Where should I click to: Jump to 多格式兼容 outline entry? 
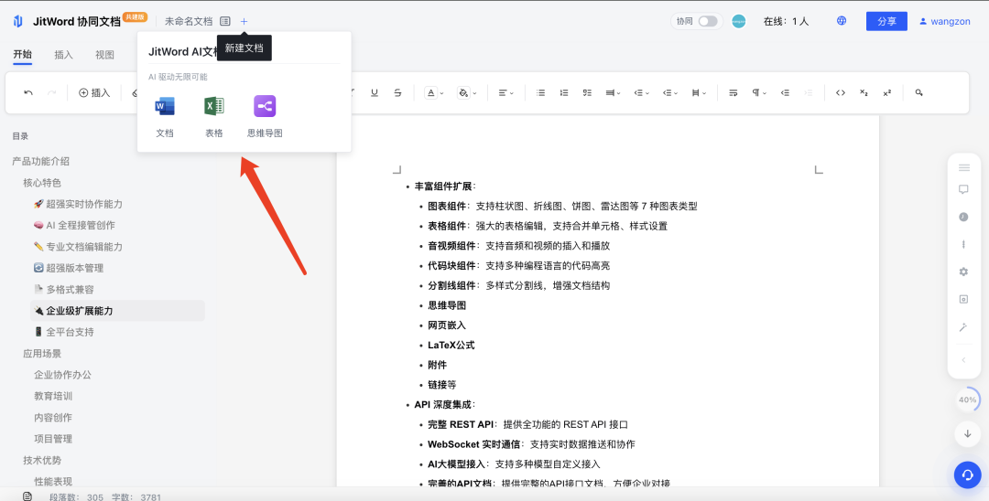(x=64, y=290)
